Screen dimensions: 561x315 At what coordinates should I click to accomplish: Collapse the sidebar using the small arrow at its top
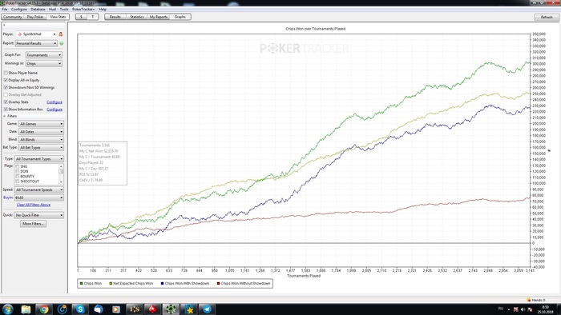click(x=4, y=26)
